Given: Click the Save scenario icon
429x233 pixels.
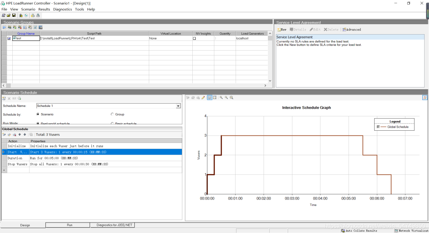Looking at the screenshot, I should coord(14,15).
